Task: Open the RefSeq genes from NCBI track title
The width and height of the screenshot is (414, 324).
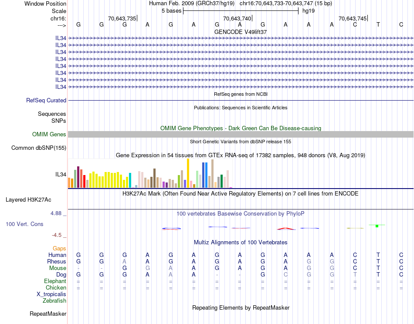Action: tap(241, 94)
